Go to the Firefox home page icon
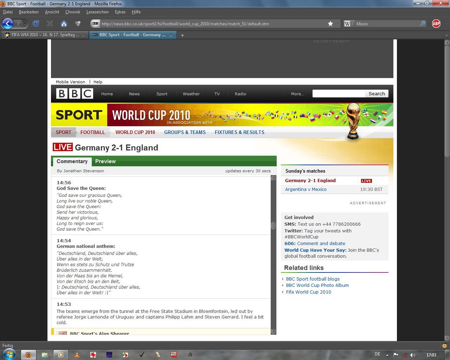 pos(64,24)
